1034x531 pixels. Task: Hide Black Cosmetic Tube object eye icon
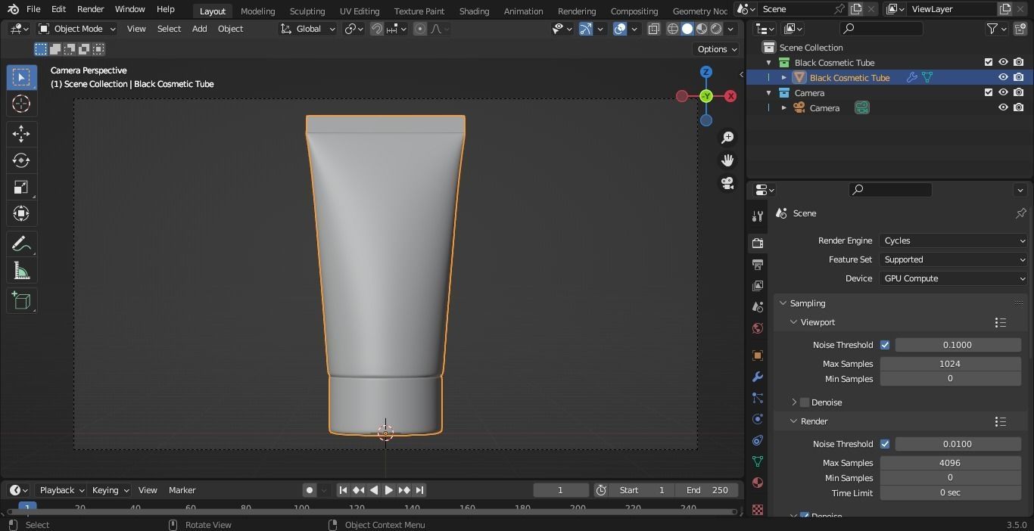(1003, 77)
